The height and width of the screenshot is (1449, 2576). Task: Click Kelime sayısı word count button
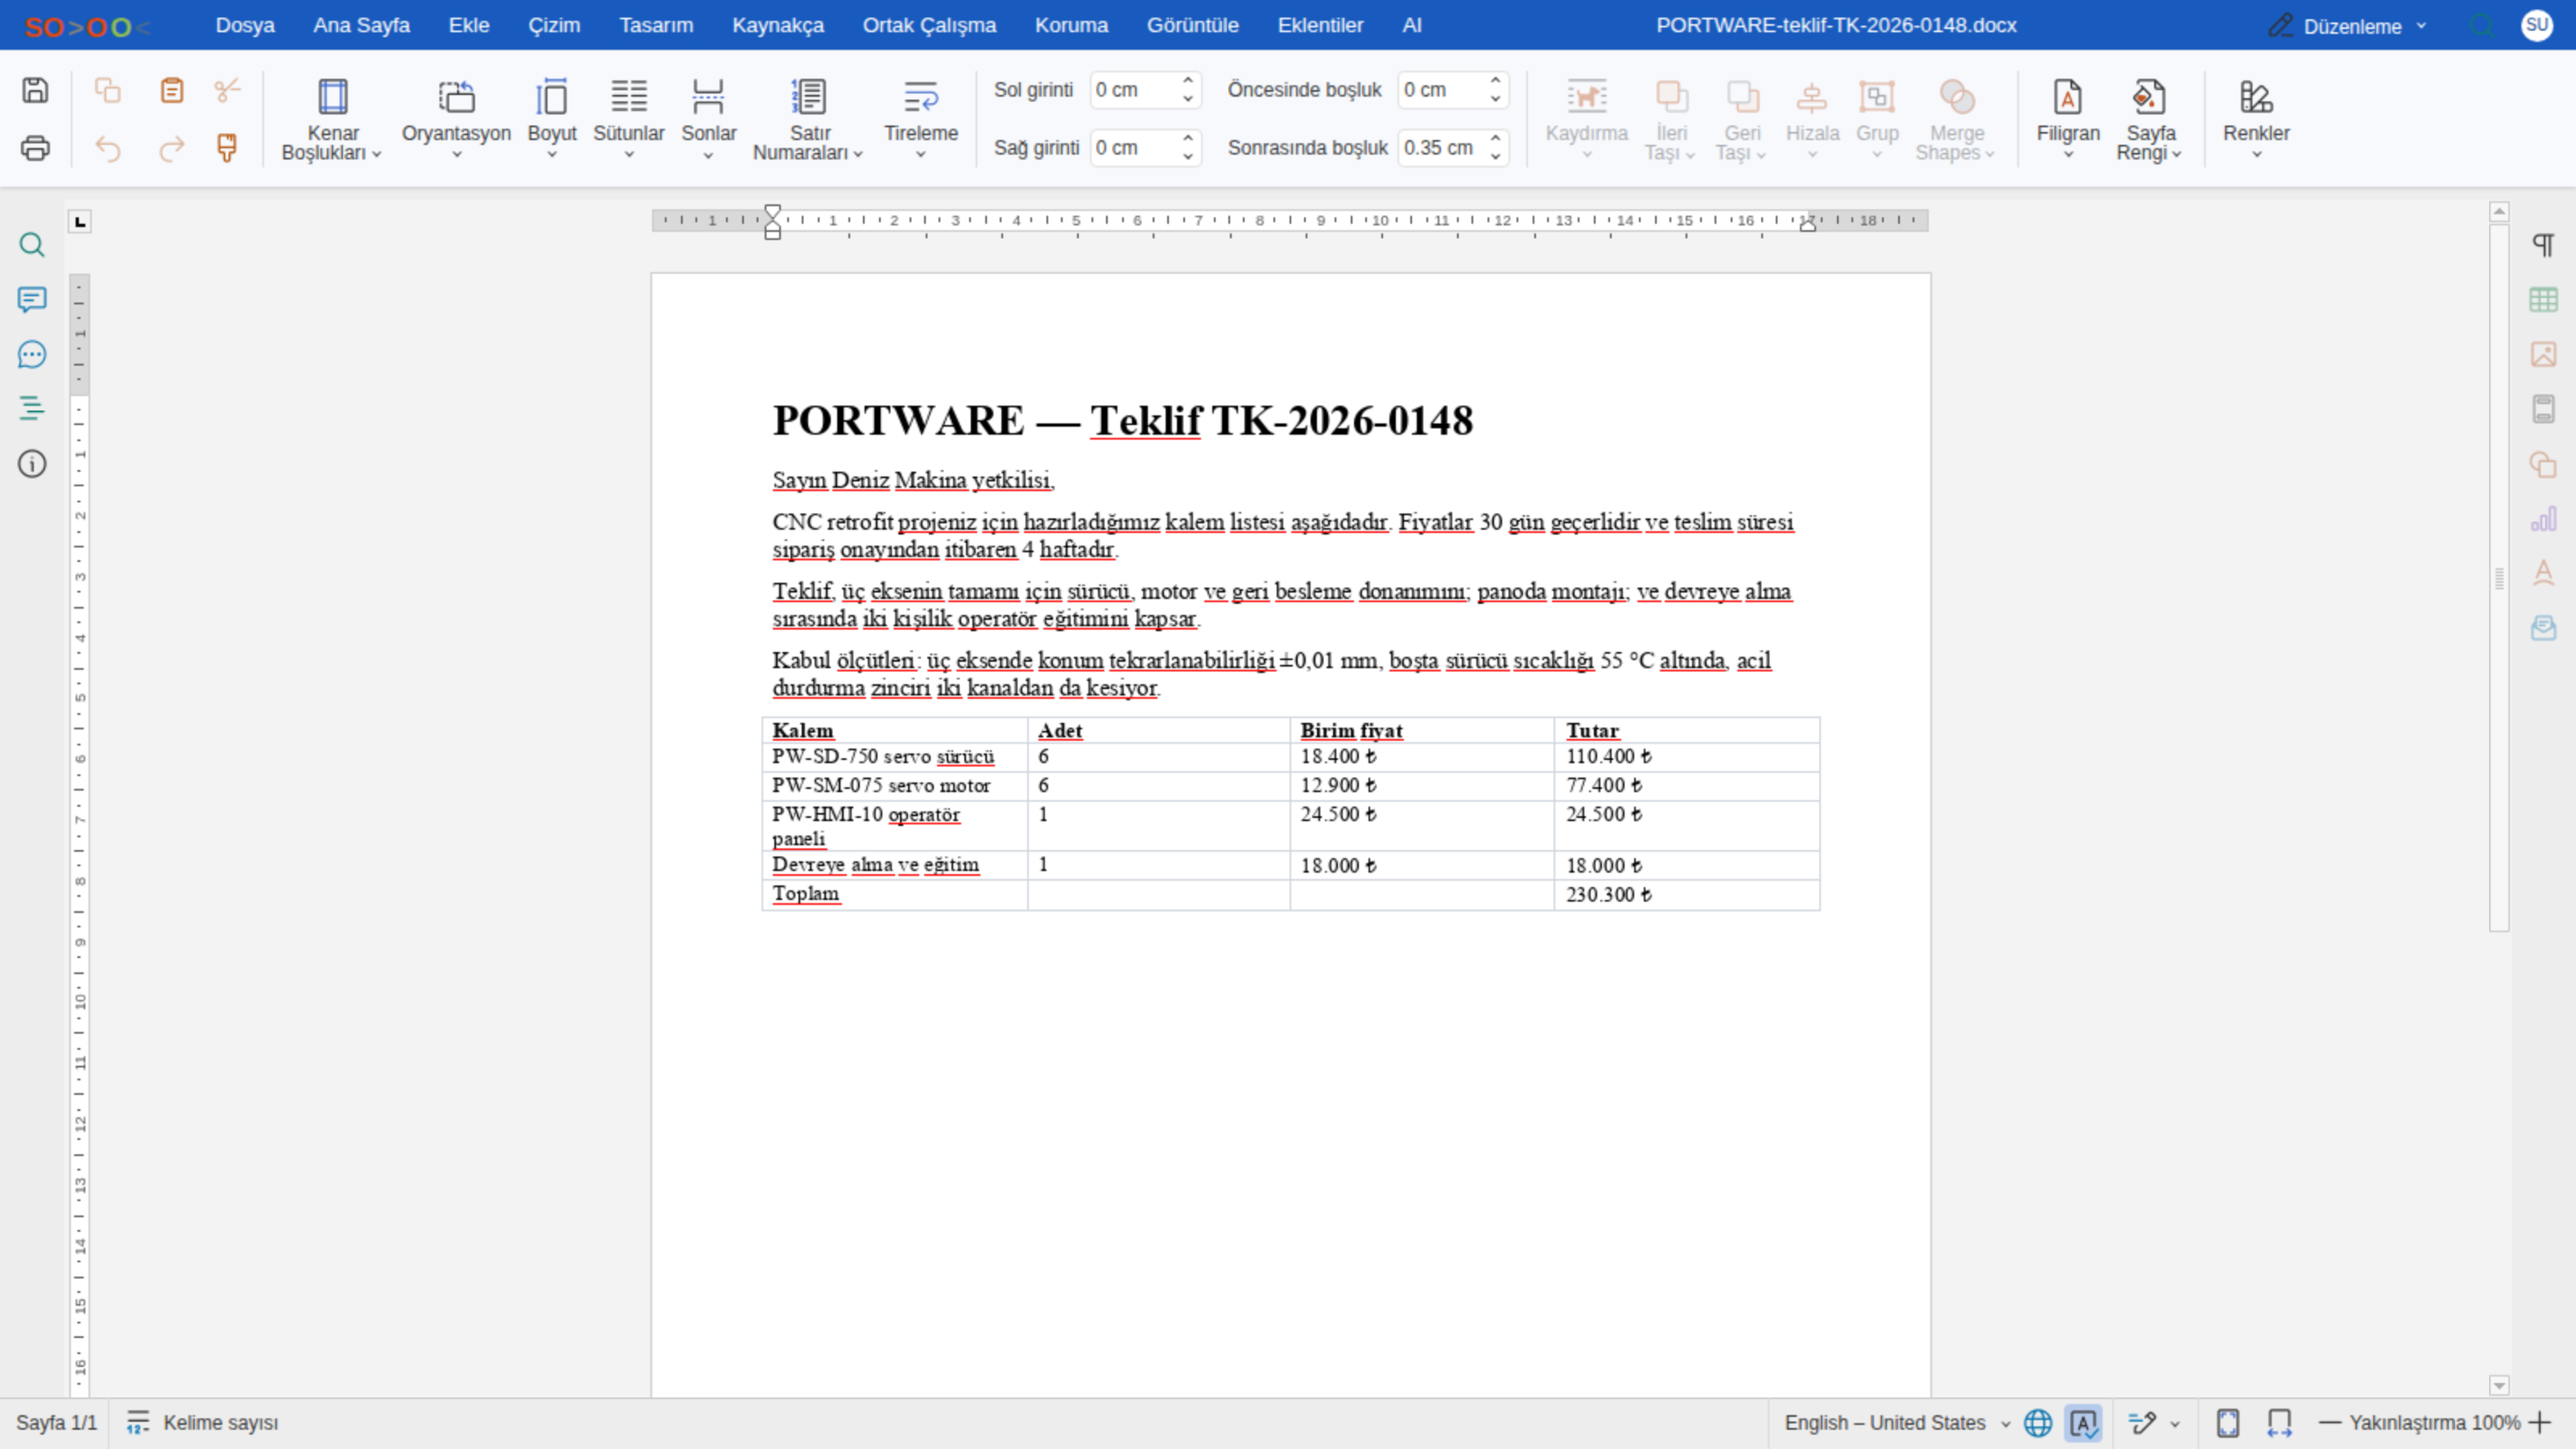(202, 1423)
